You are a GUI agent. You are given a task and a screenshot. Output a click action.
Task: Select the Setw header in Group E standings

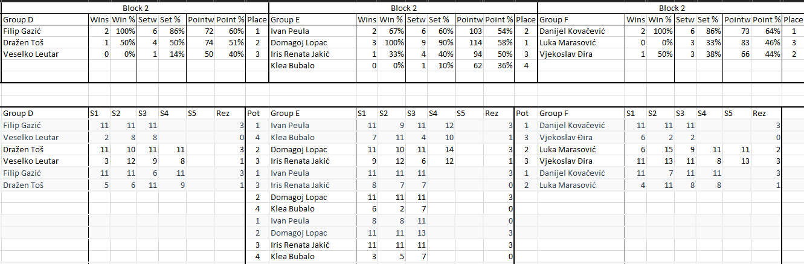point(416,19)
